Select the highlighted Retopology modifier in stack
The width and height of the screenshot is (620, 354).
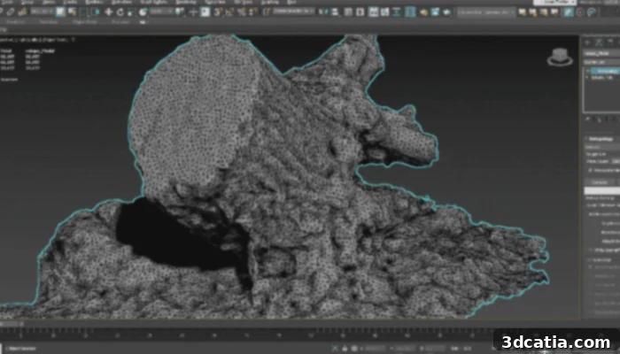point(606,71)
